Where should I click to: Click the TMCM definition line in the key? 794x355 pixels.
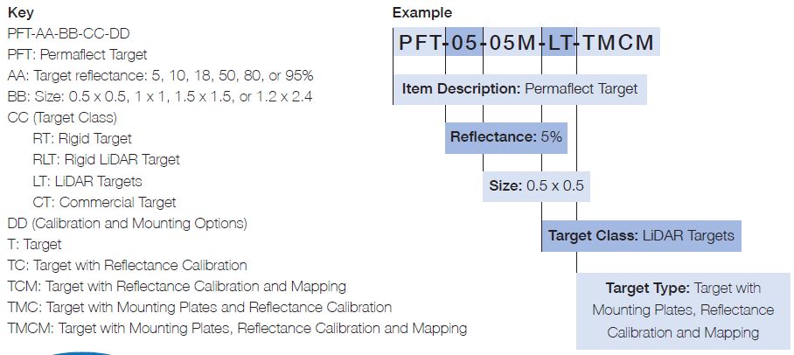click(x=238, y=329)
